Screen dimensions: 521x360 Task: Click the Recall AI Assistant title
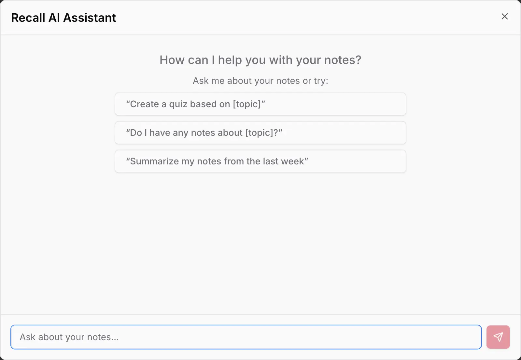tap(63, 18)
